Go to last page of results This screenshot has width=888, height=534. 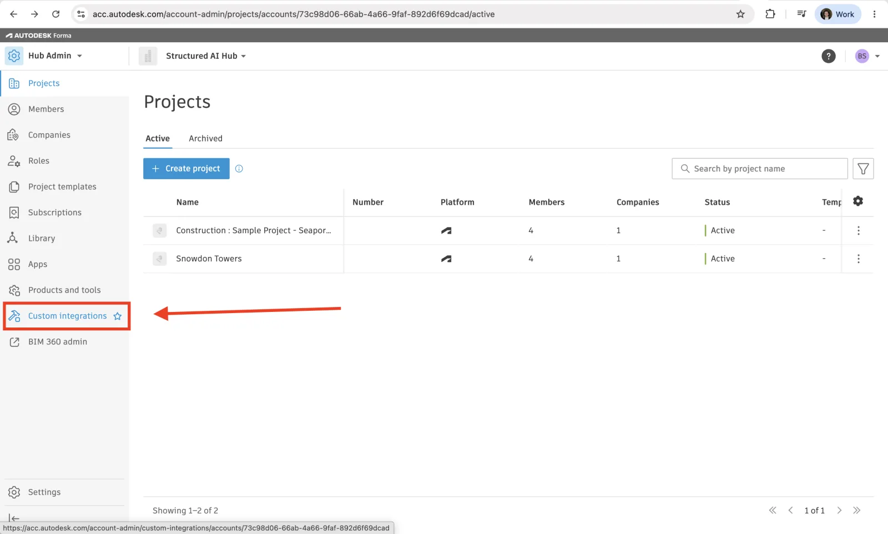(x=857, y=511)
